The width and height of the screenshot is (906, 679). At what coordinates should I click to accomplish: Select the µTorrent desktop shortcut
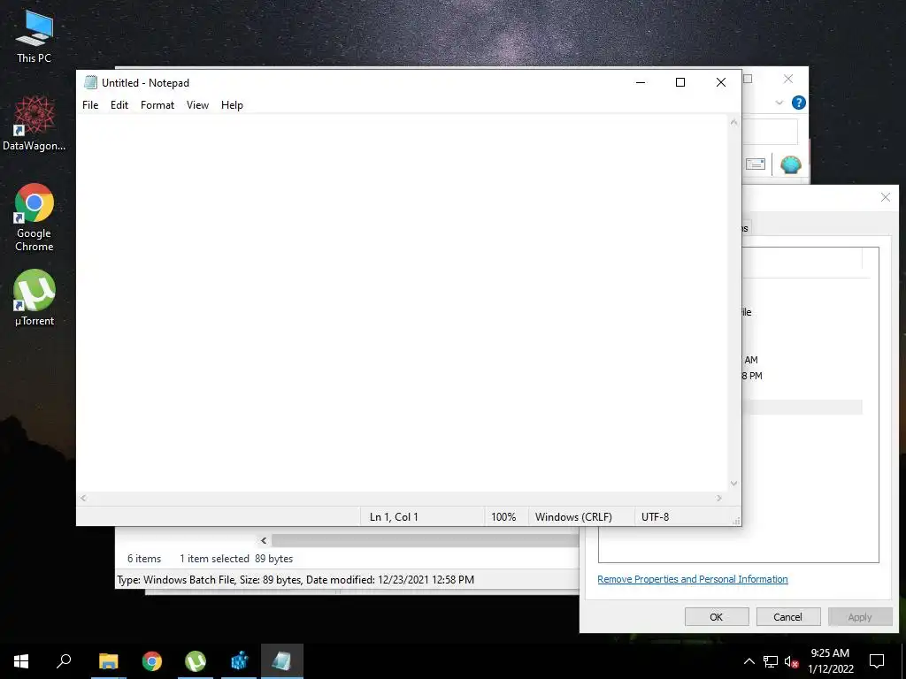click(x=35, y=297)
